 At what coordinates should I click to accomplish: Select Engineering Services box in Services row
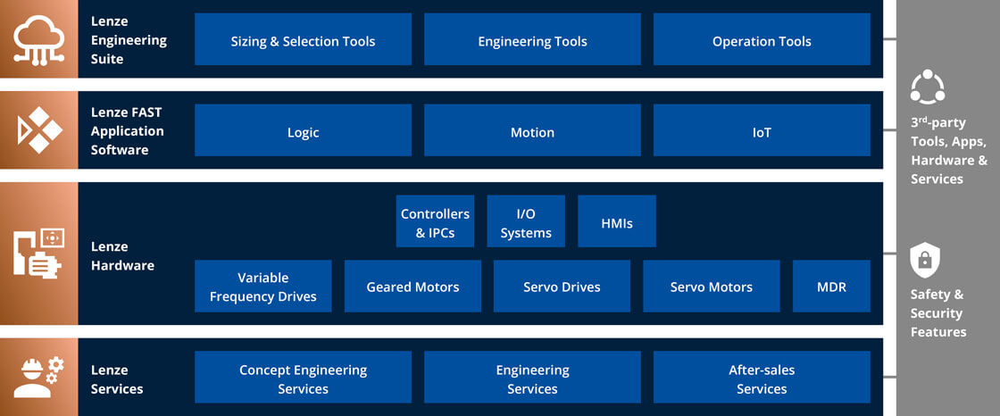tap(532, 377)
